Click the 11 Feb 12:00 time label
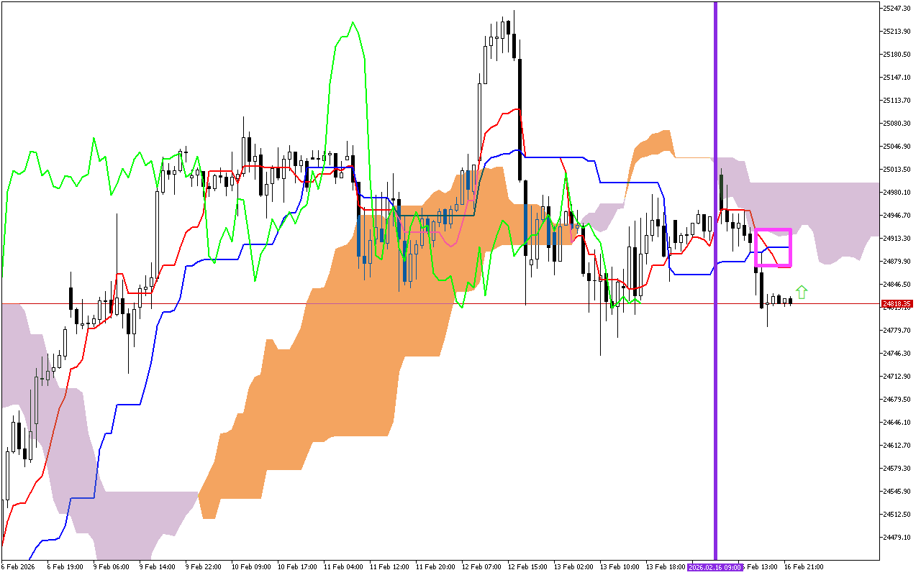 pyautogui.click(x=391, y=567)
